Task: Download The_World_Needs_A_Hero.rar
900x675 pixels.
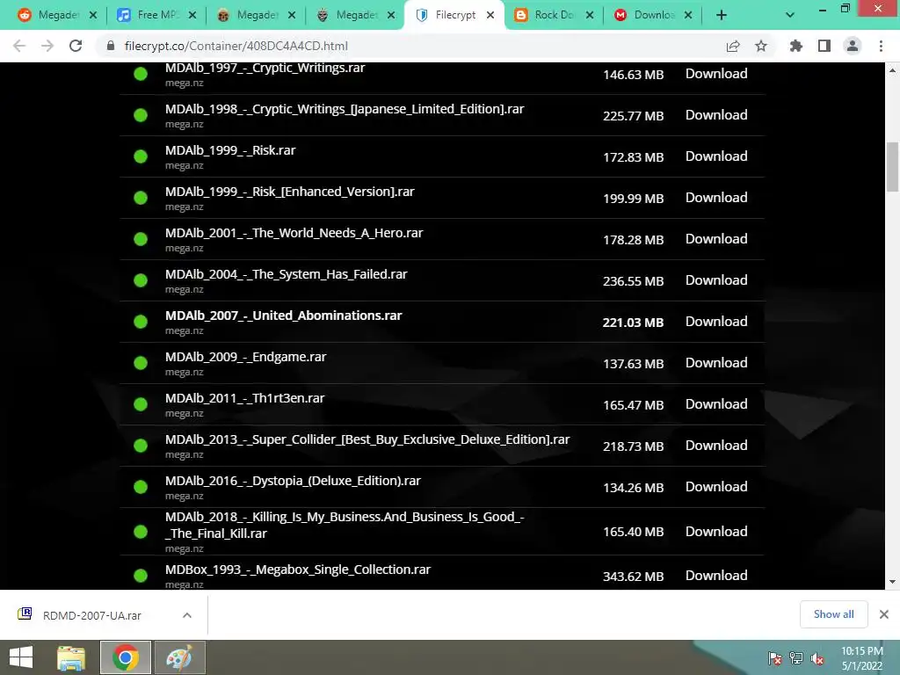Action: coord(716,239)
